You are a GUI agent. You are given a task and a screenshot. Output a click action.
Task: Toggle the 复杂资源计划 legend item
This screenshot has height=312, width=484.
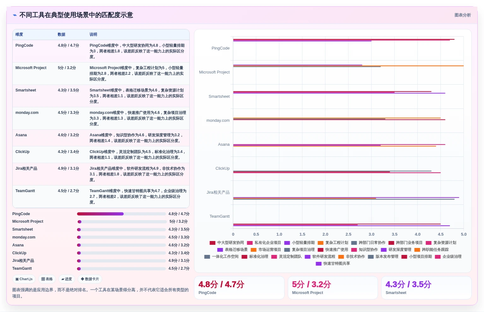pos(441,243)
